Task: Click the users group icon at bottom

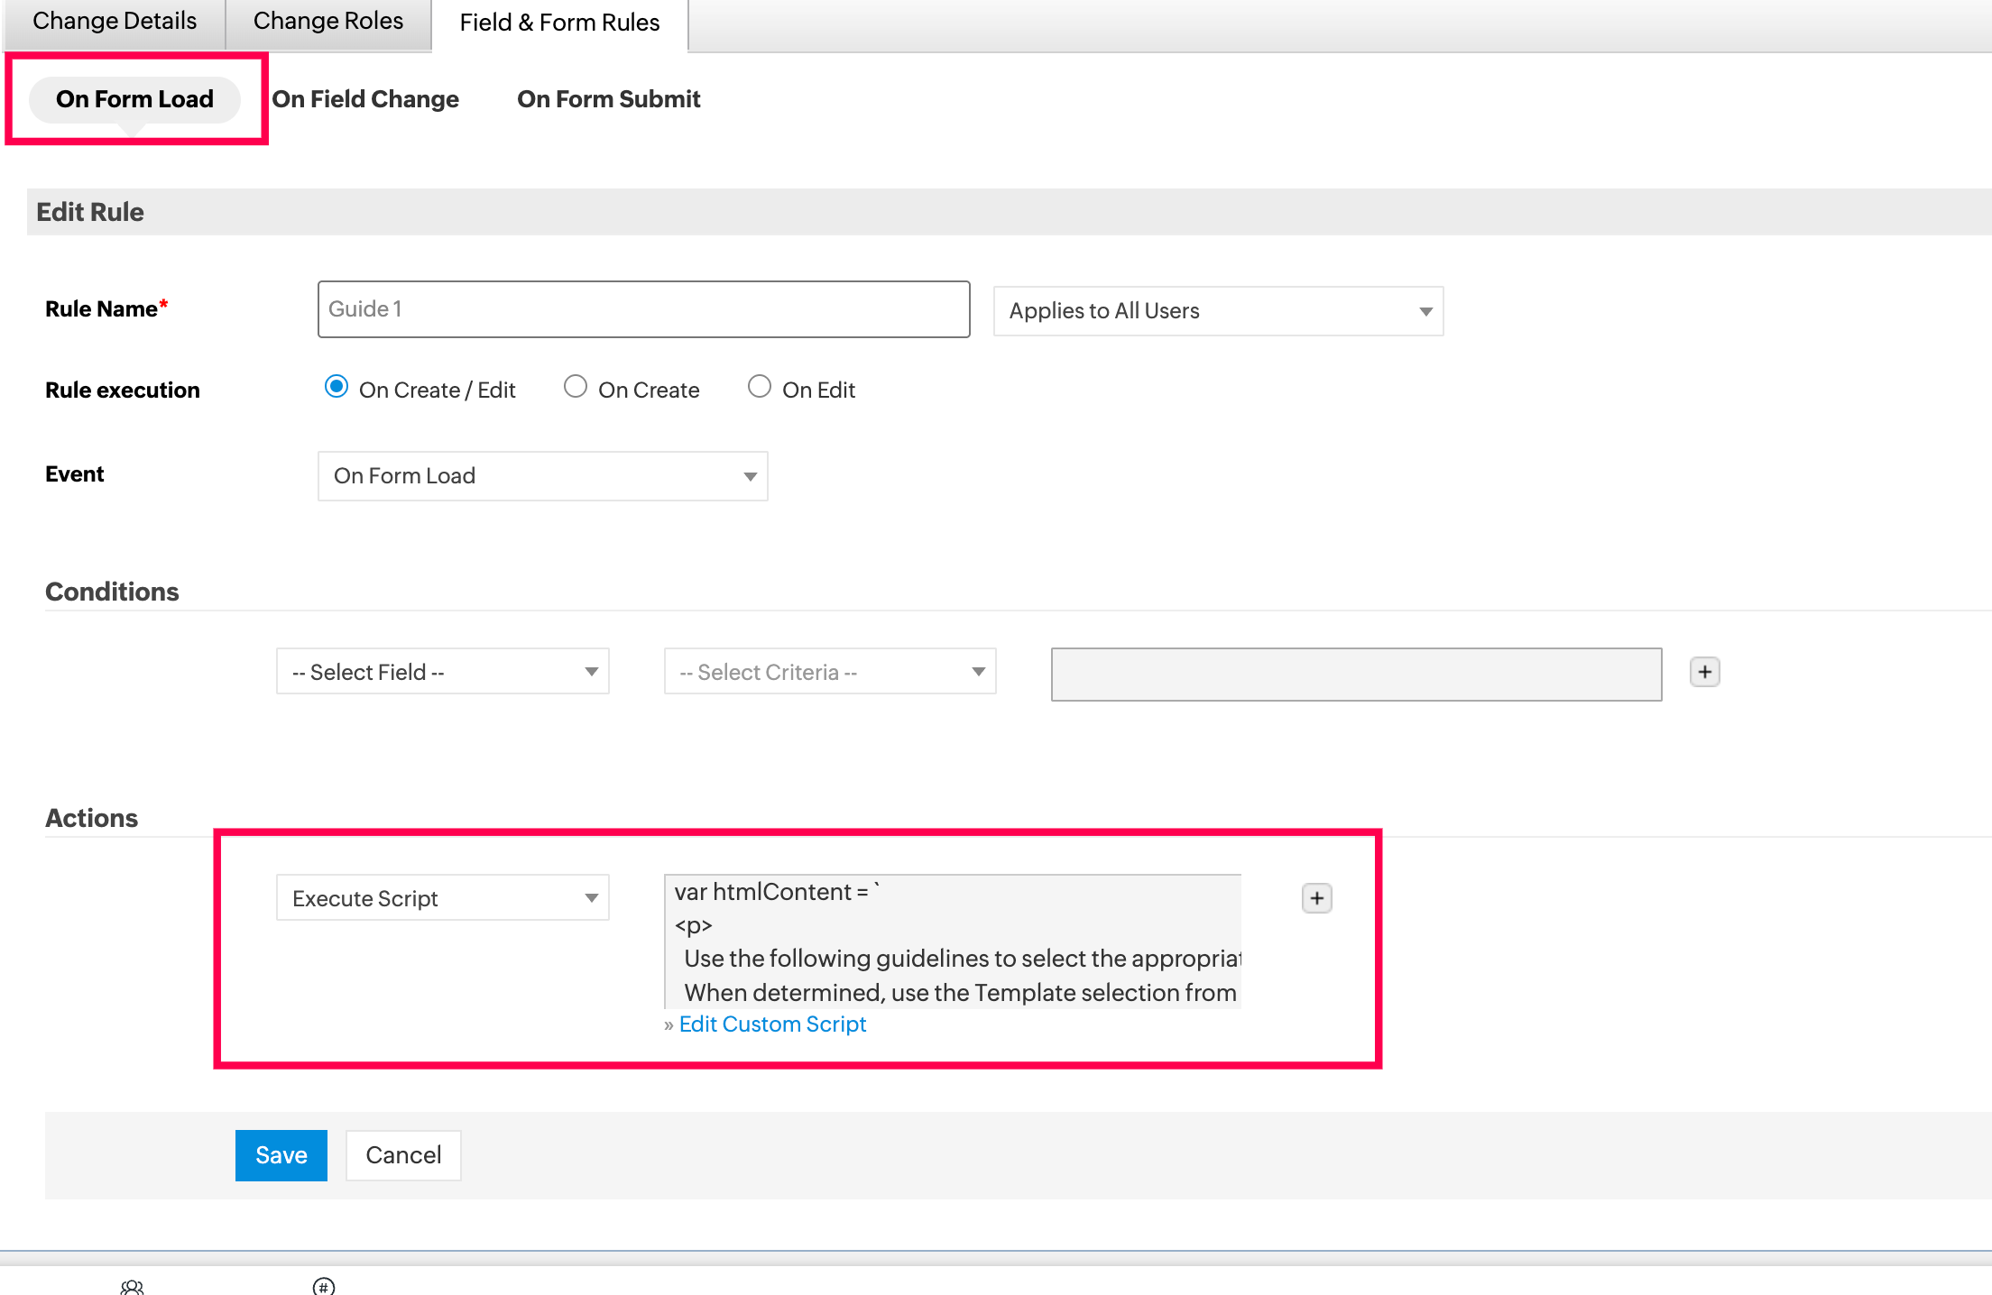Action: (132, 1287)
